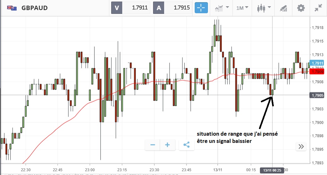
Task: Click the 23:45 time axis label
Action: click(x=186, y=170)
